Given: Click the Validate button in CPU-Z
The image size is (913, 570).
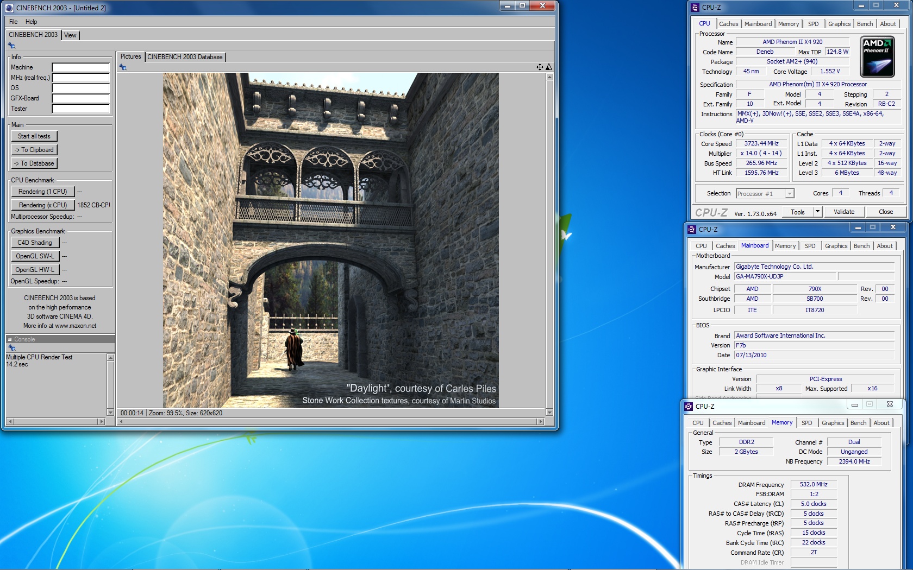Looking at the screenshot, I should (843, 212).
